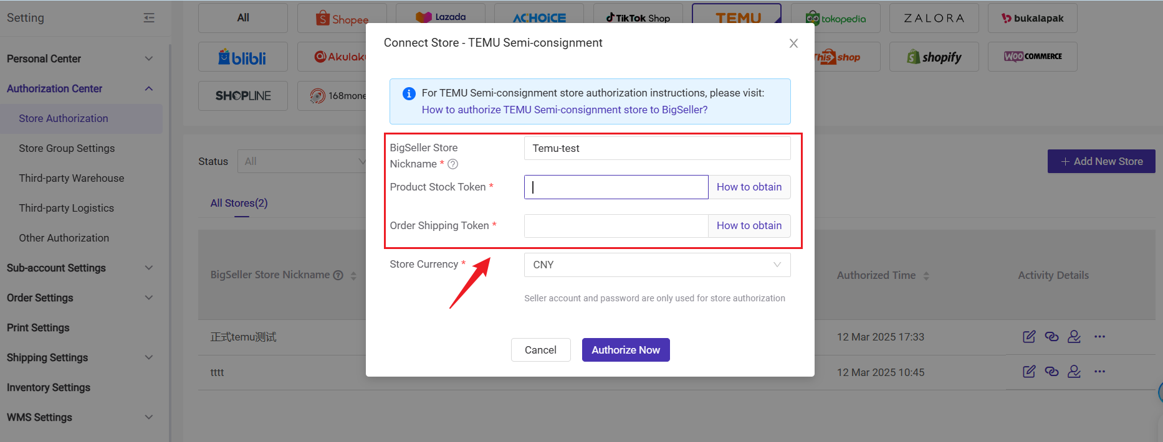1163x442 pixels.
Task: Open more options for 正式temu测试 store row
Action: [x=1099, y=337]
